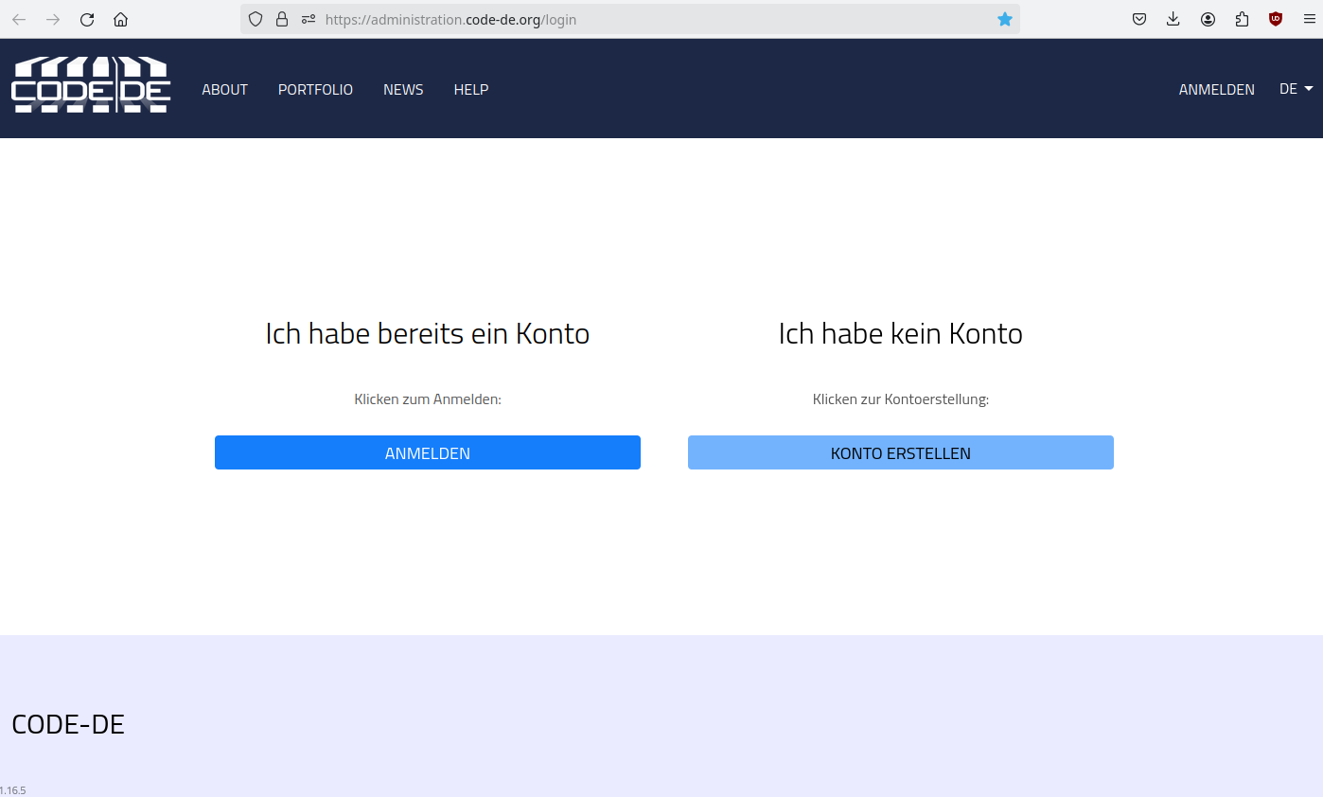
Task: Click the CODE-DE logo
Action: click(91, 85)
